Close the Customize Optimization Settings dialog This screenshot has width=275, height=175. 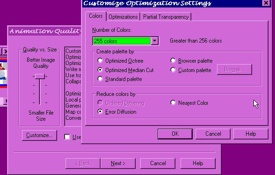pyautogui.click(x=266, y=3)
